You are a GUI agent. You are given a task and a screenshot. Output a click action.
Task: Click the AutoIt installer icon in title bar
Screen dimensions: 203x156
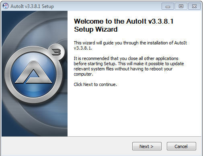click(6, 6)
